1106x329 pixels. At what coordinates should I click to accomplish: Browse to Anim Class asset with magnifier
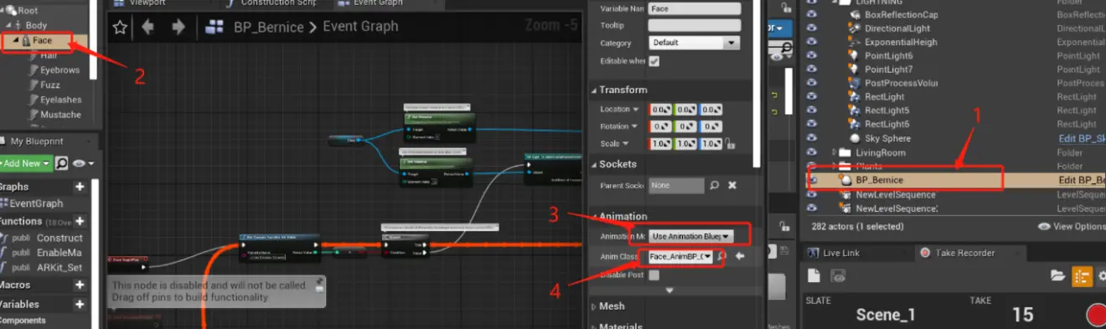[x=722, y=256]
